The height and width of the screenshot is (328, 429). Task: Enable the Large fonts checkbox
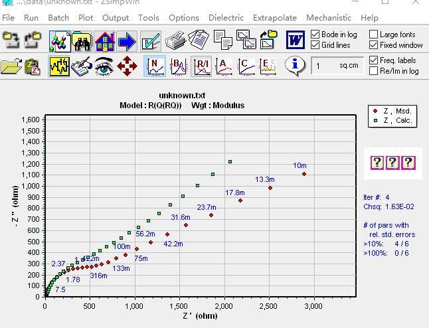[374, 34]
